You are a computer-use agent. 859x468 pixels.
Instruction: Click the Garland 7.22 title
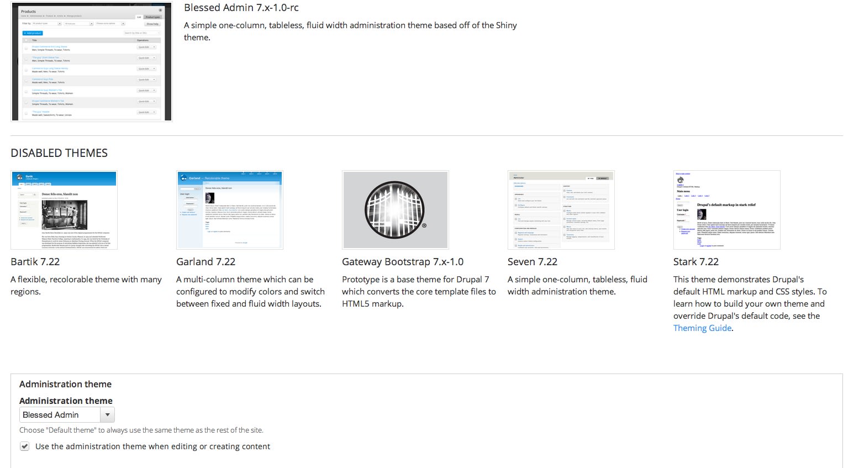(206, 262)
